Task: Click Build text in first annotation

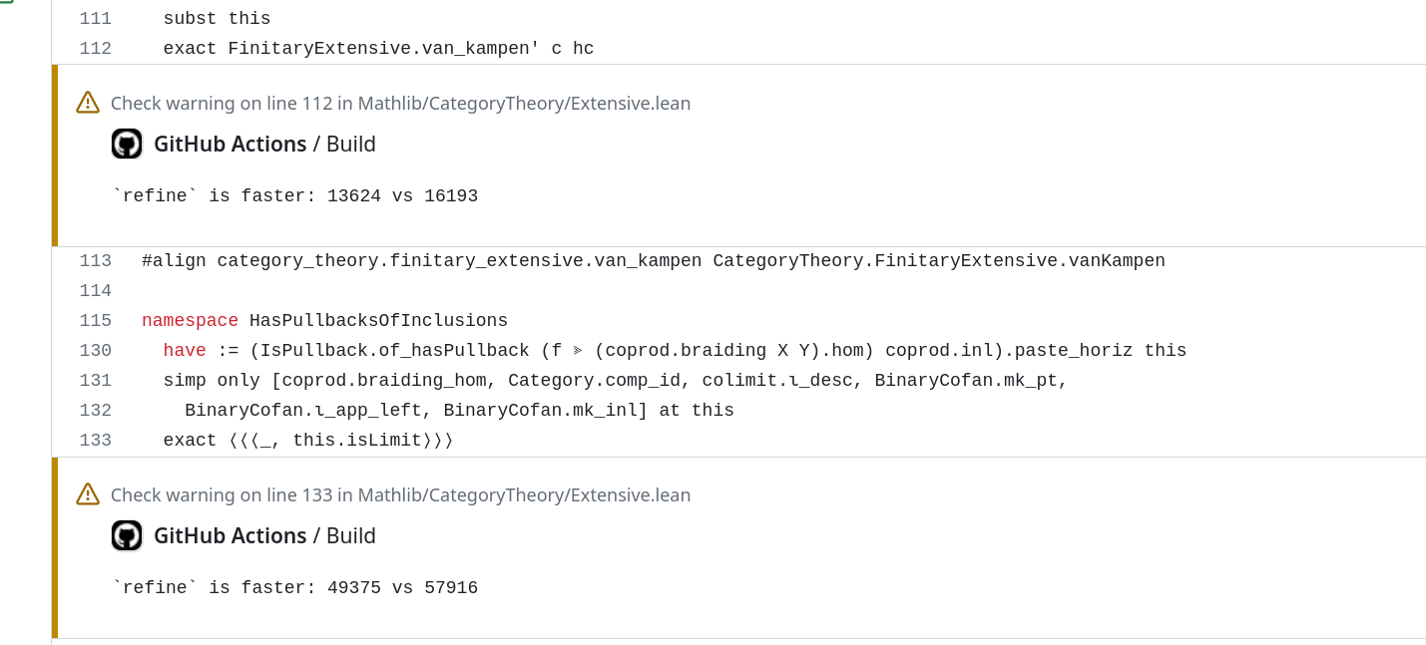Action: [x=351, y=144]
